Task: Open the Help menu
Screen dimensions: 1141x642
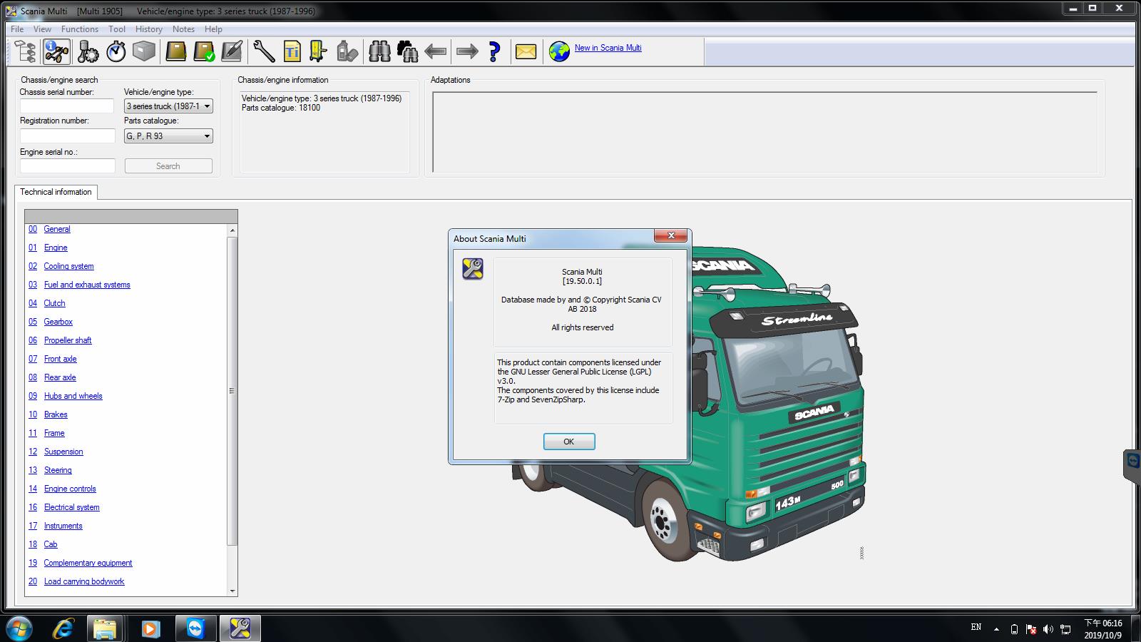Action: pyautogui.click(x=213, y=29)
